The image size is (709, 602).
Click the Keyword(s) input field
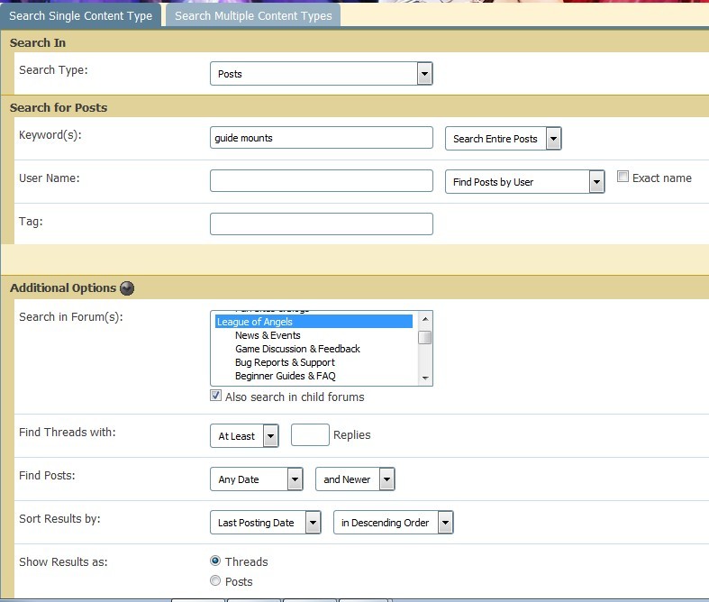321,138
